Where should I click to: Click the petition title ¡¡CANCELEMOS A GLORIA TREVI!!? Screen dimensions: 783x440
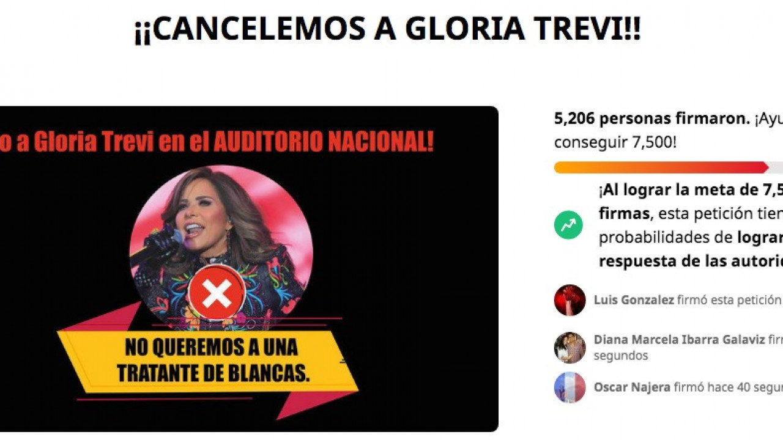tap(387, 29)
